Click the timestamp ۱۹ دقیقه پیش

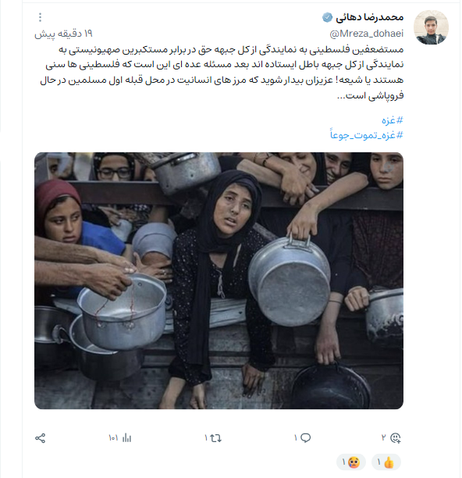coord(63,34)
